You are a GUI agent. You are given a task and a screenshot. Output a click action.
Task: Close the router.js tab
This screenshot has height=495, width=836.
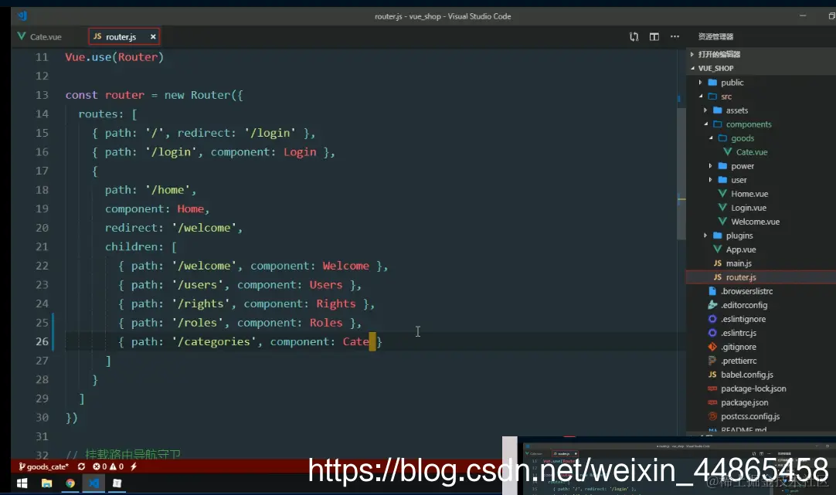pyautogui.click(x=153, y=37)
